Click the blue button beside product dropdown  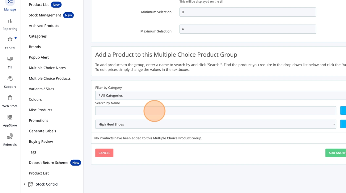tap(343, 124)
